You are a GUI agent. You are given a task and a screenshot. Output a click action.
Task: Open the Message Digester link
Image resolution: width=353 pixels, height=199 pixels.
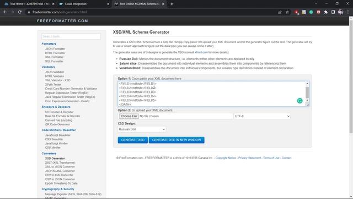73,194
